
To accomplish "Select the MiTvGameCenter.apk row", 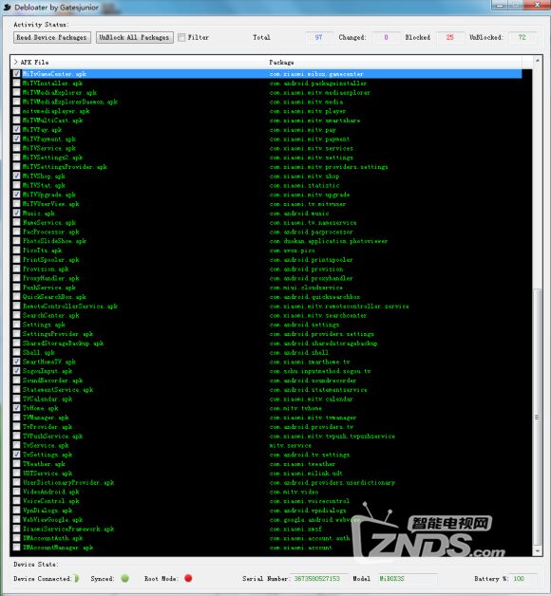I will click(x=267, y=74).
